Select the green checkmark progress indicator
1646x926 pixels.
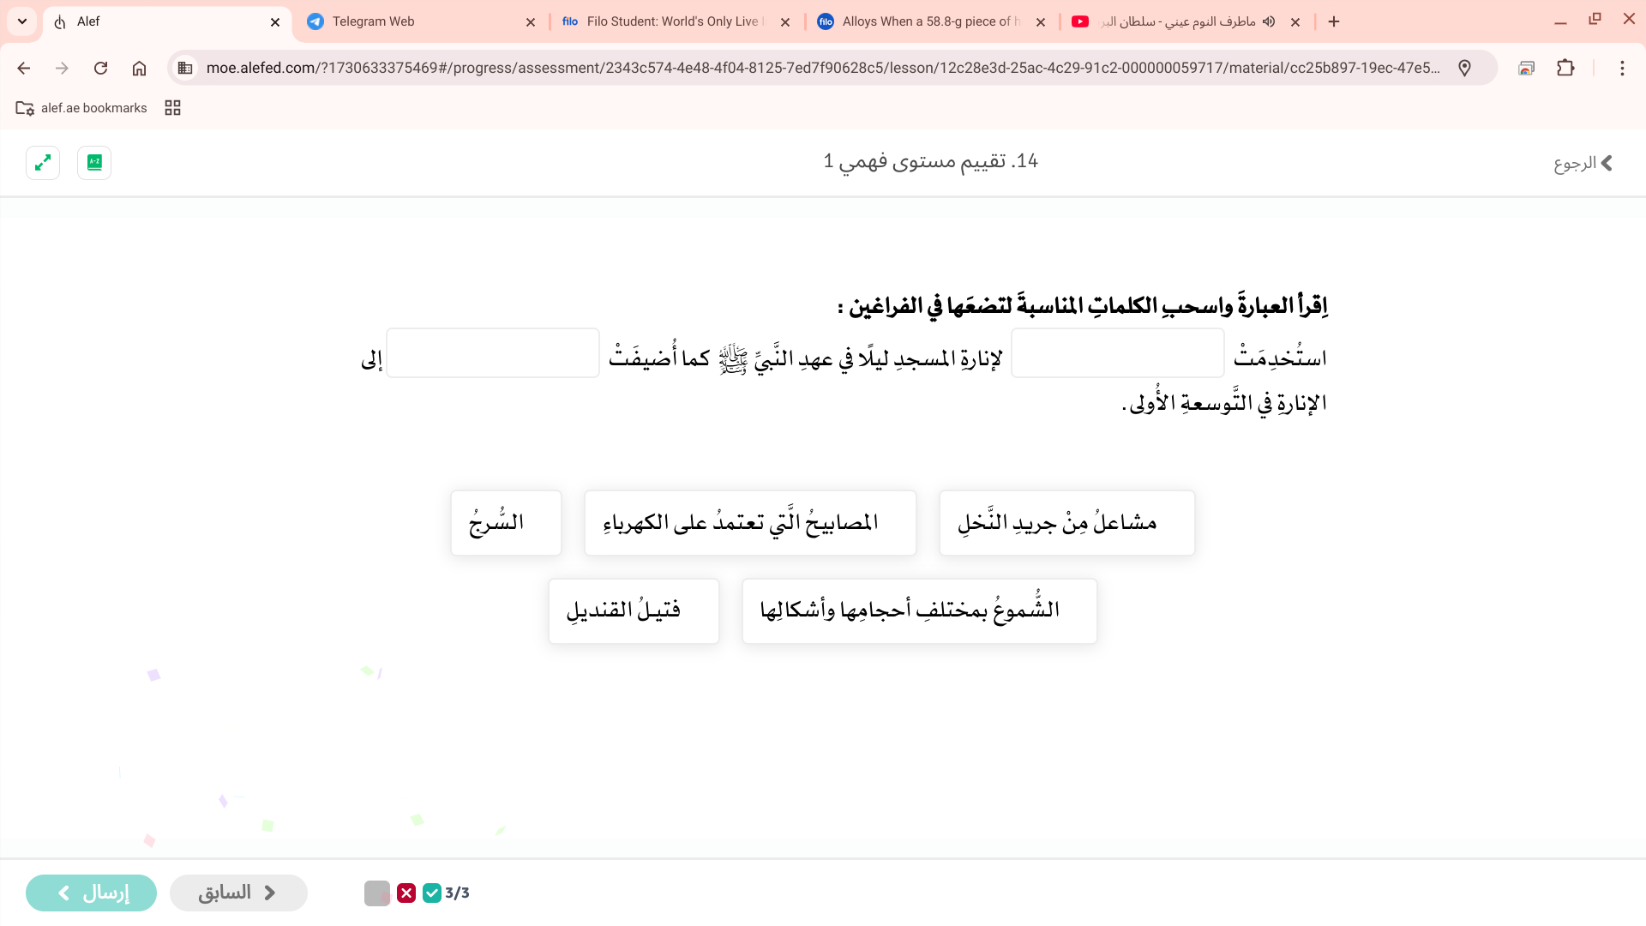click(432, 893)
